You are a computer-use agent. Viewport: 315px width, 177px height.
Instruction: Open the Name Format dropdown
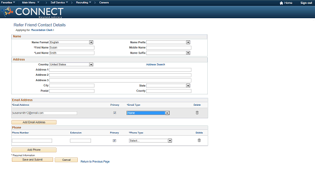(x=71, y=42)
